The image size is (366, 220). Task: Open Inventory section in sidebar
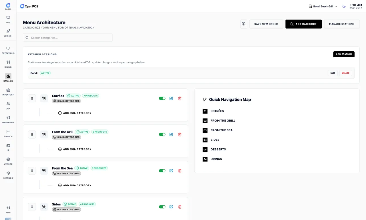[x=8, y=92]
